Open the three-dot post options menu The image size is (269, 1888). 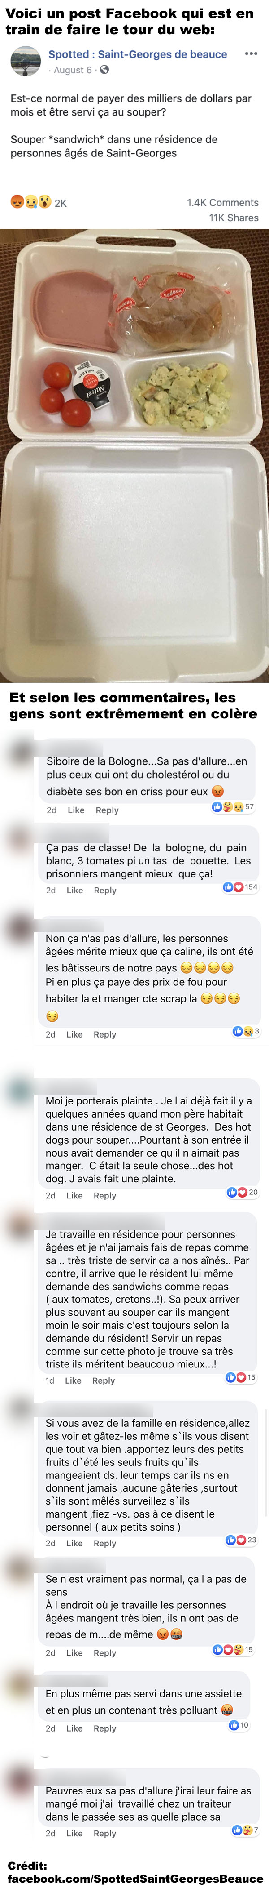pos(251,54)
